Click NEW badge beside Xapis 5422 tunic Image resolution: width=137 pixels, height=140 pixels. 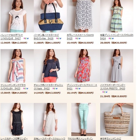(55, 88)
